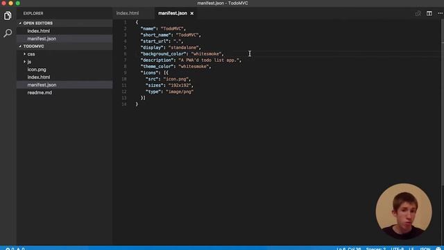This screenshot has height=250, width=444.
Task: Click the "image/png" type value
Action: click(x=180, y=92)
